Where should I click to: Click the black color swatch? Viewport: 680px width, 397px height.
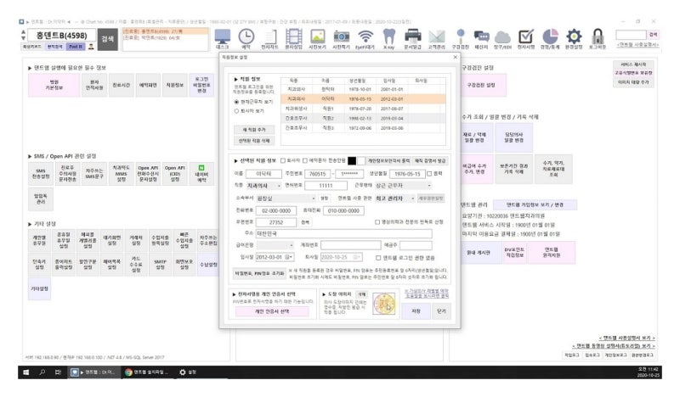tap(352, 160)
